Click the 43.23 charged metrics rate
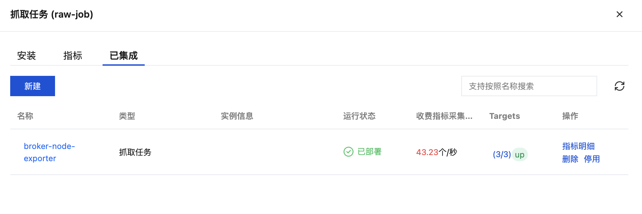Viewport: 642px width, 214px height. (x=427, y=152)
